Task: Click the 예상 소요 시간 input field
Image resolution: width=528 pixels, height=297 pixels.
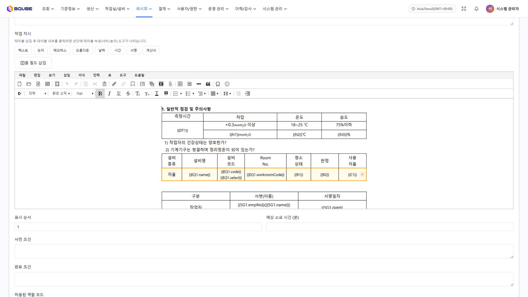Action: pyautogui.click(x=390, y=227)
